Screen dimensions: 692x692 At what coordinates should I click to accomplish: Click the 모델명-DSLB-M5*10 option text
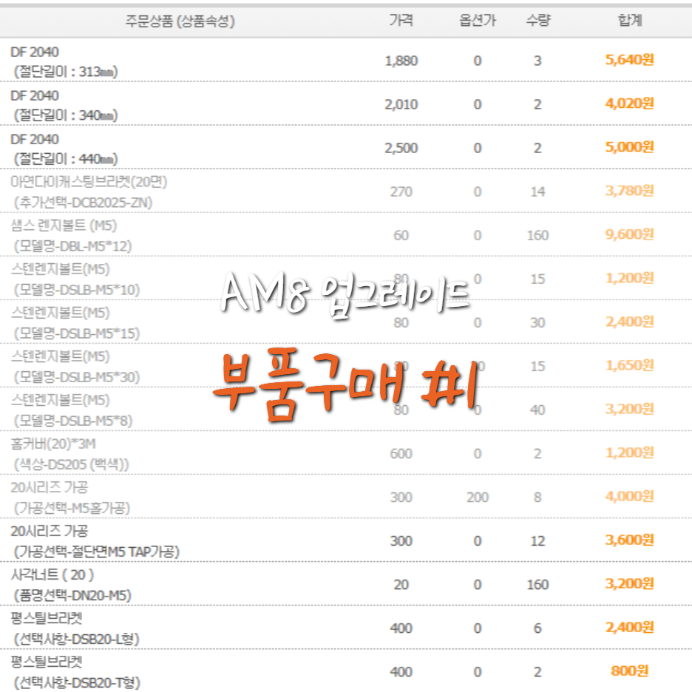coord(77,290)
